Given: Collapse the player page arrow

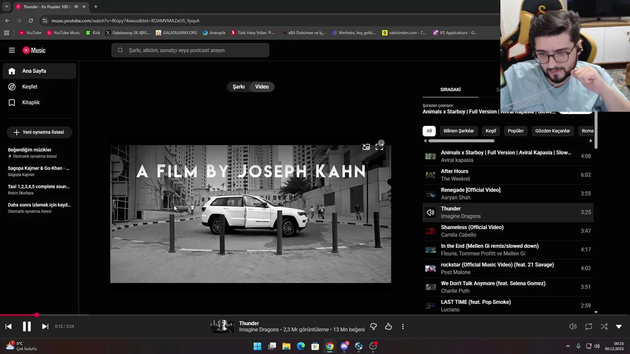Looking at the screenshot, I should (x=619, y=326).
